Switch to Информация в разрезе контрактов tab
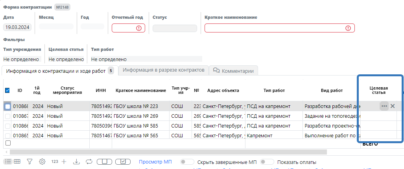 point(163,70)
